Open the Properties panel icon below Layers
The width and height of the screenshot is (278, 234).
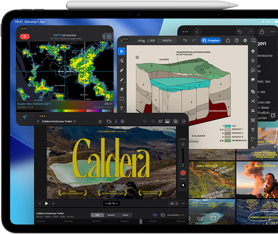coord(253,61)
